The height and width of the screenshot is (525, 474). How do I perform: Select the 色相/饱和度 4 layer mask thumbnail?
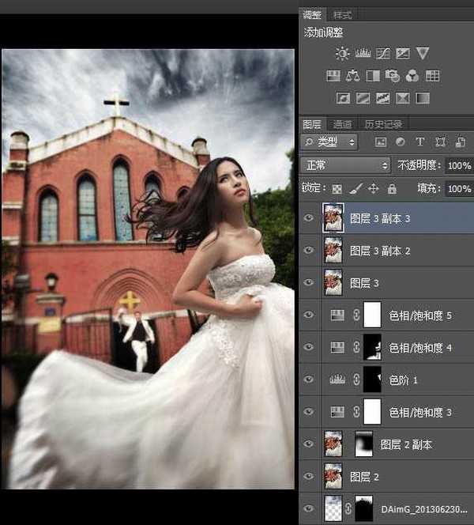(372, 347)
